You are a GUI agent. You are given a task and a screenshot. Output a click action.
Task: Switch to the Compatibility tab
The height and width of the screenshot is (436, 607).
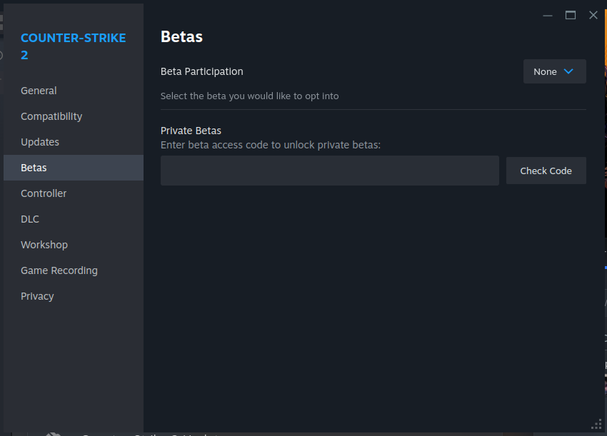(x=51, y=116)
